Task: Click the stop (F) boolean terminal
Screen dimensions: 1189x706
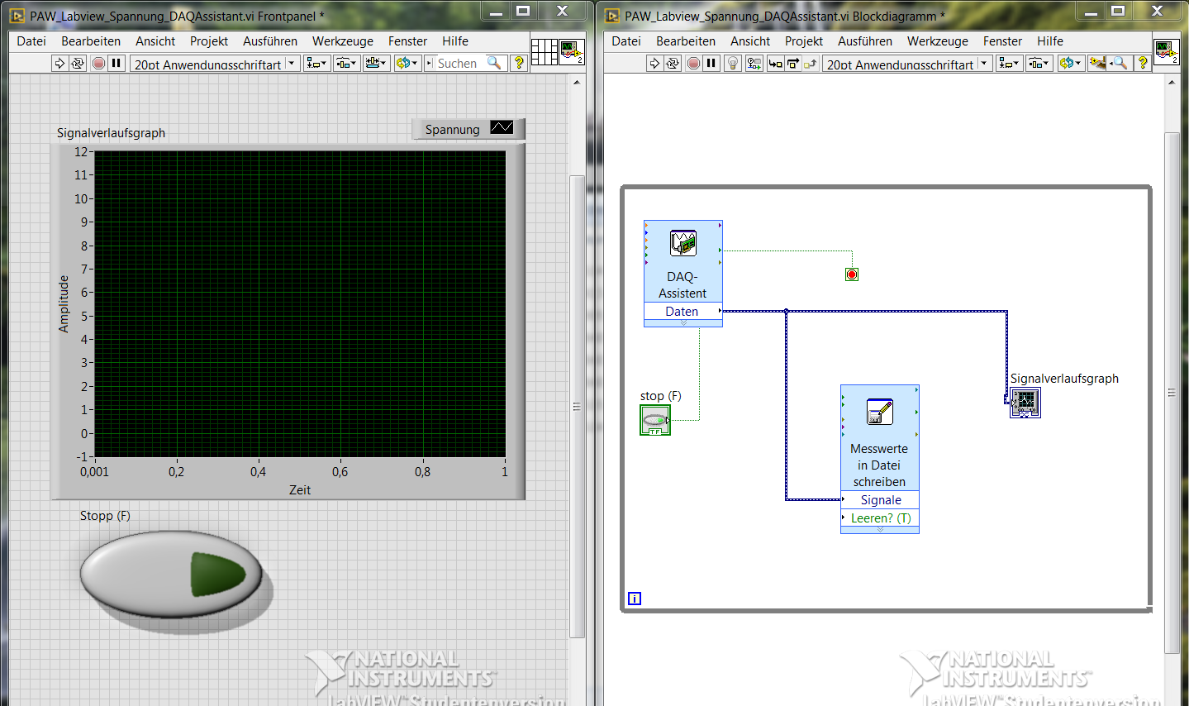Action: [x=655, y=420]
